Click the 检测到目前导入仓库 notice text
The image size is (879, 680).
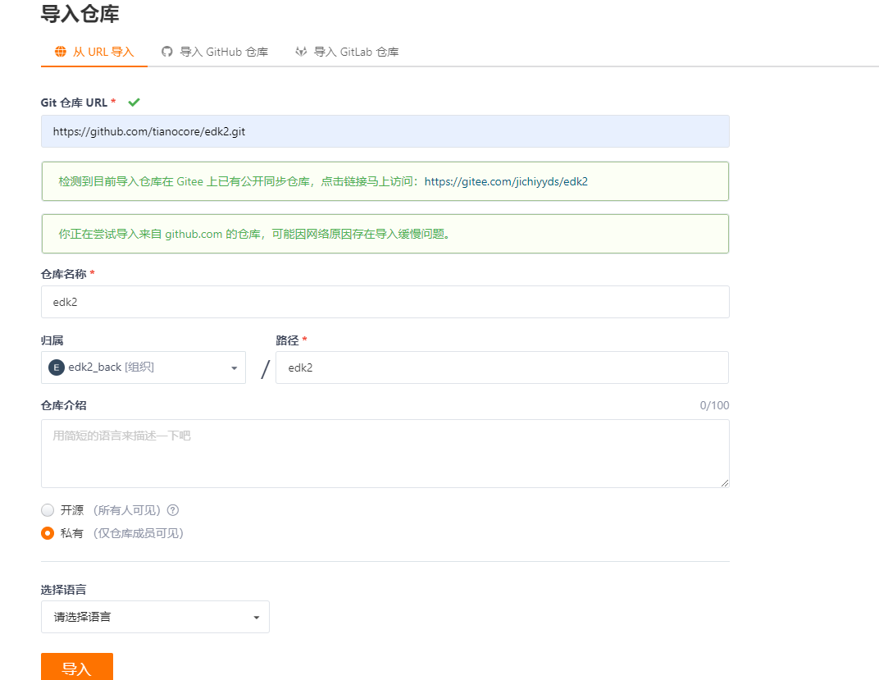click(x=238, y=181)
